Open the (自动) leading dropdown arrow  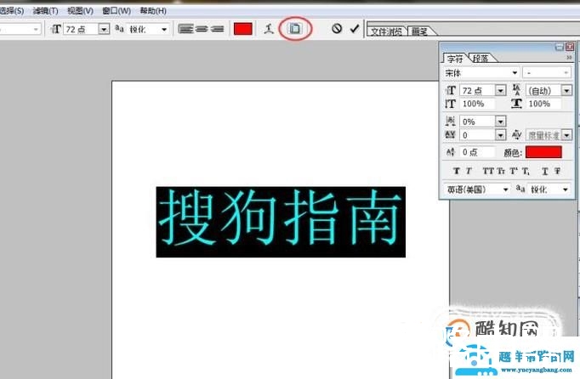point(566,90)
